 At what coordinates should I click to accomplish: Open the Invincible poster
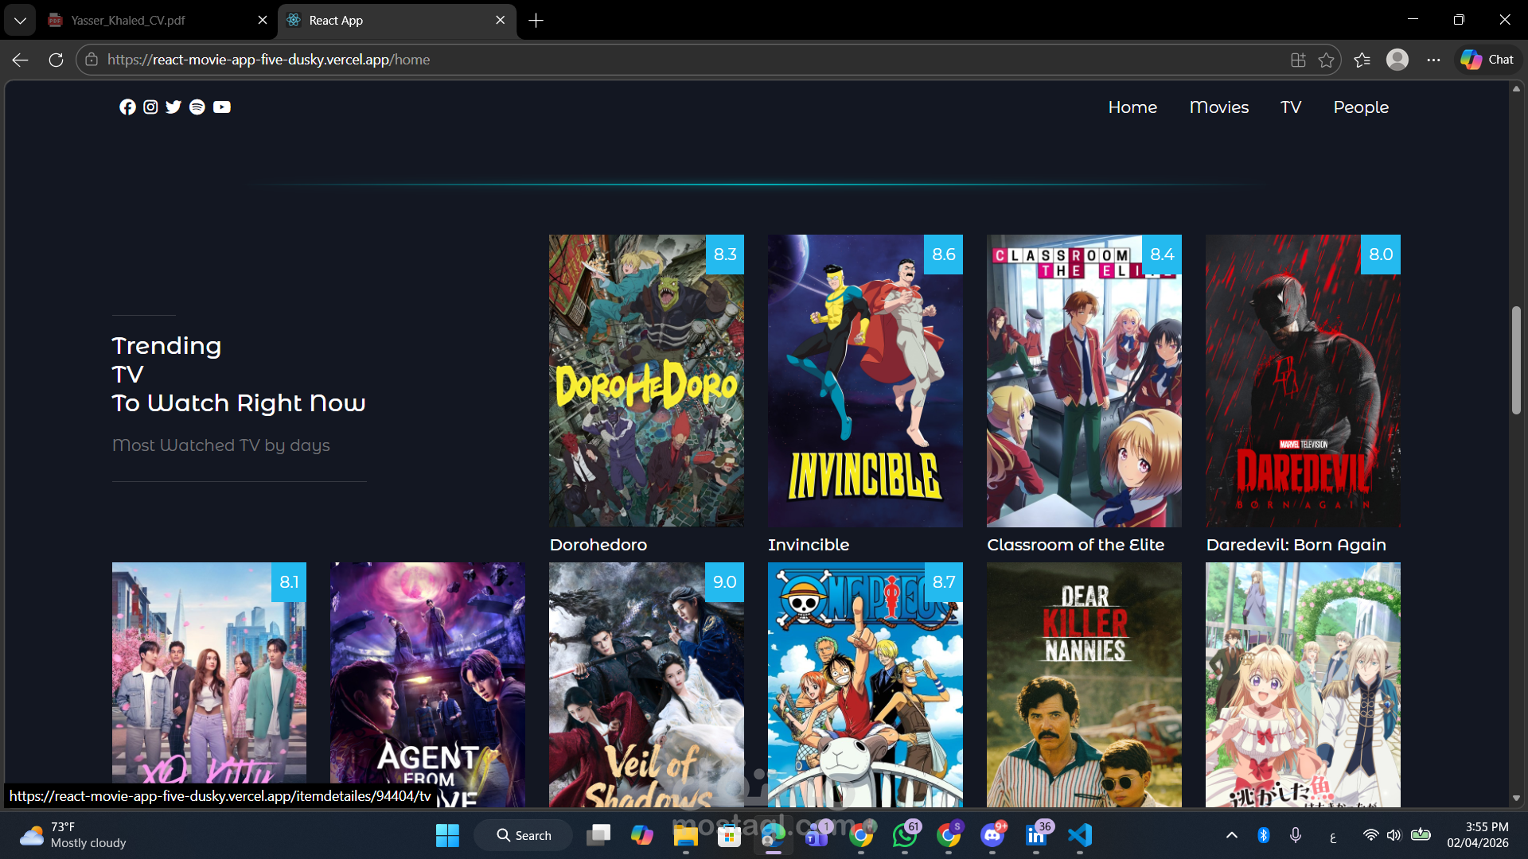(865, 380)
